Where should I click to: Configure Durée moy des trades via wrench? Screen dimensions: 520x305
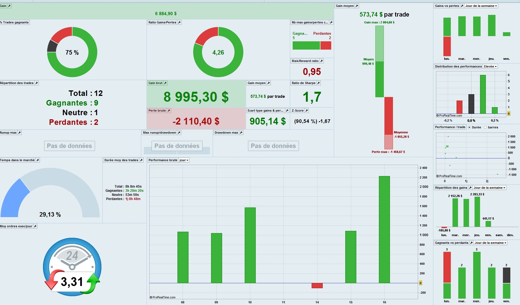(141, 160)
